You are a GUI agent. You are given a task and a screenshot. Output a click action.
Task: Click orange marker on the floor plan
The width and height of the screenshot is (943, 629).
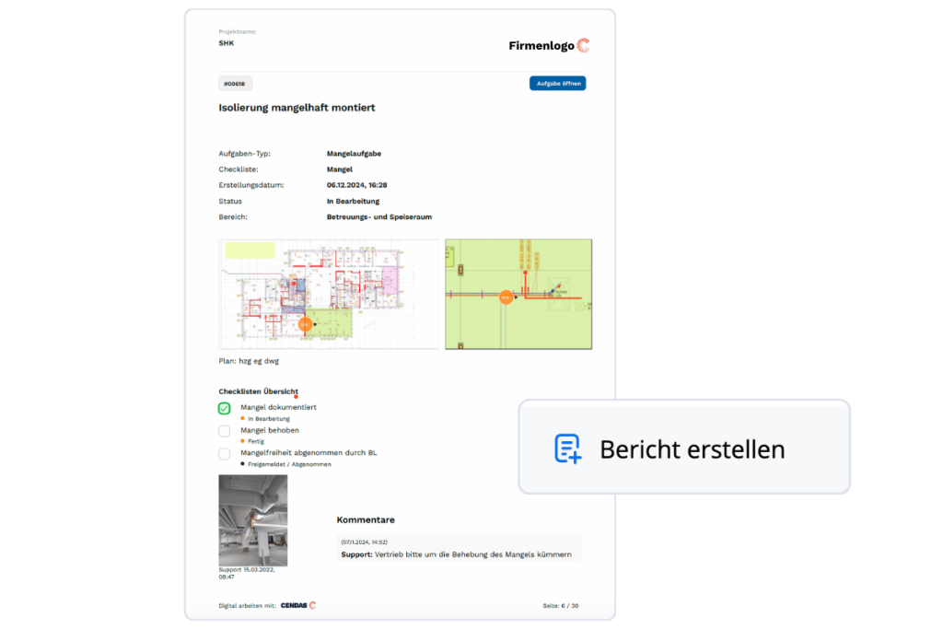tap(305, 325)
